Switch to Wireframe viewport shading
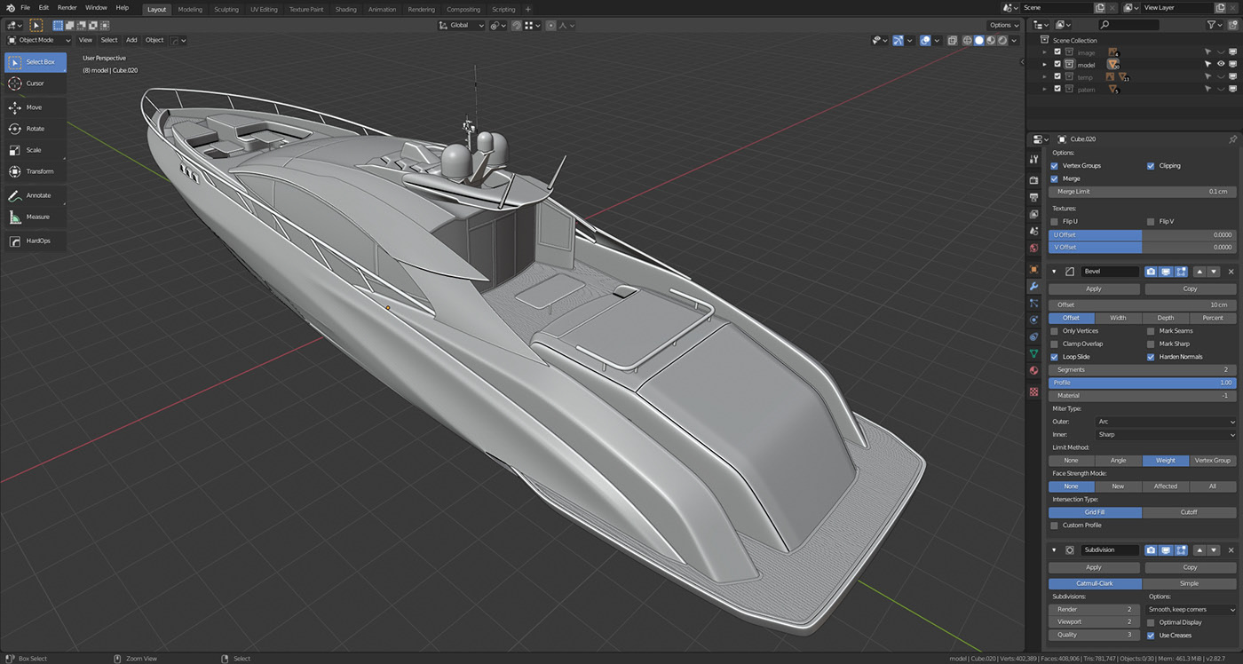This screenshot has height=664, width=1243. [967, 40]
